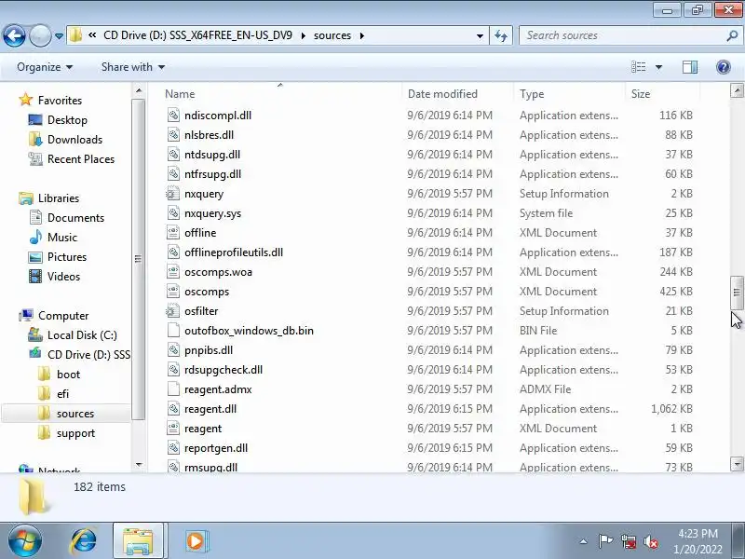Select the reagent.admx file icon
The width and height of the screenshot is (745, 559).
173,389
